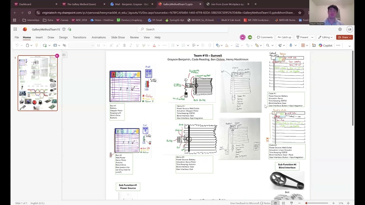Open the Comments pane
Screen dimensions: 365x205
coord(265,37)
